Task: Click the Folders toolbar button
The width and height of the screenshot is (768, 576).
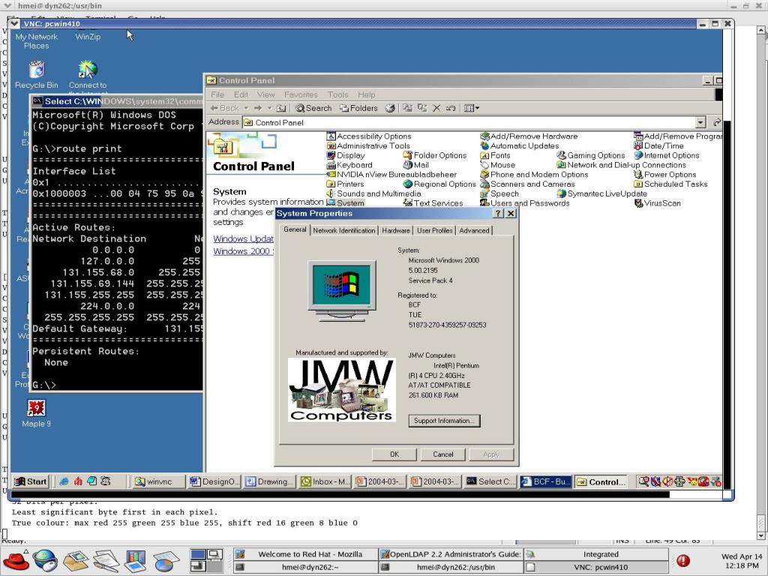Action: [x=358, y=108]
